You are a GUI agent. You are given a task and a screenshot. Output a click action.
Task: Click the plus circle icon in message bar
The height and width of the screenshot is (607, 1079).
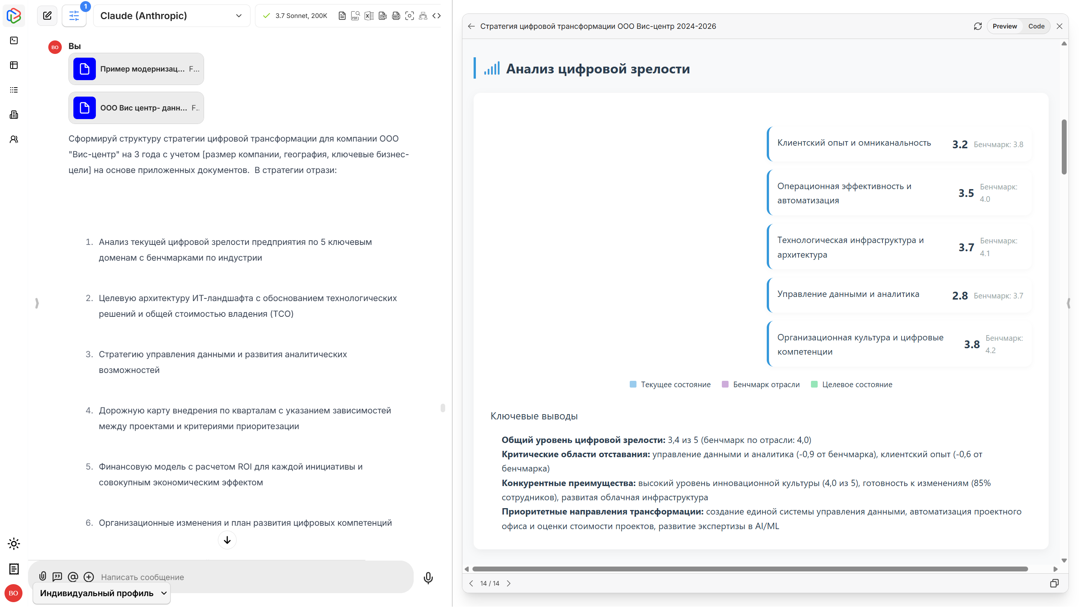point(89,577)
